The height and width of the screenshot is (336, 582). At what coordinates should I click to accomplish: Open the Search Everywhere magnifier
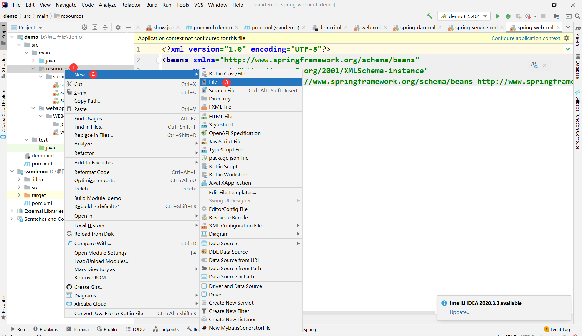(577, 16)
